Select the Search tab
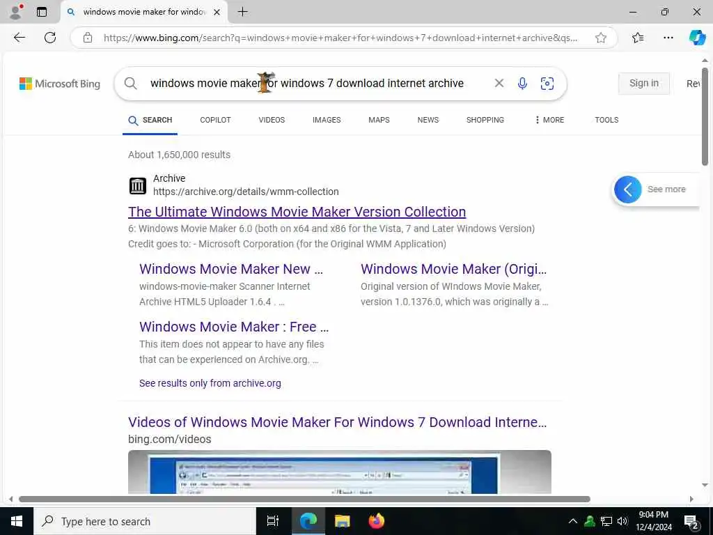Viewport: 713px width, 535px height. coord(150,120)
